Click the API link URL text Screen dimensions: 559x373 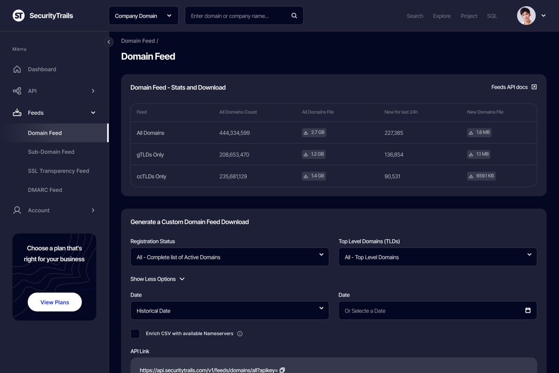[209, 370]
